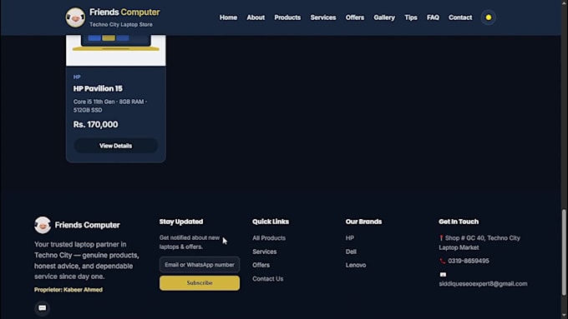Click the red phone icon
The image size is (568, 319).
[443, 261]
